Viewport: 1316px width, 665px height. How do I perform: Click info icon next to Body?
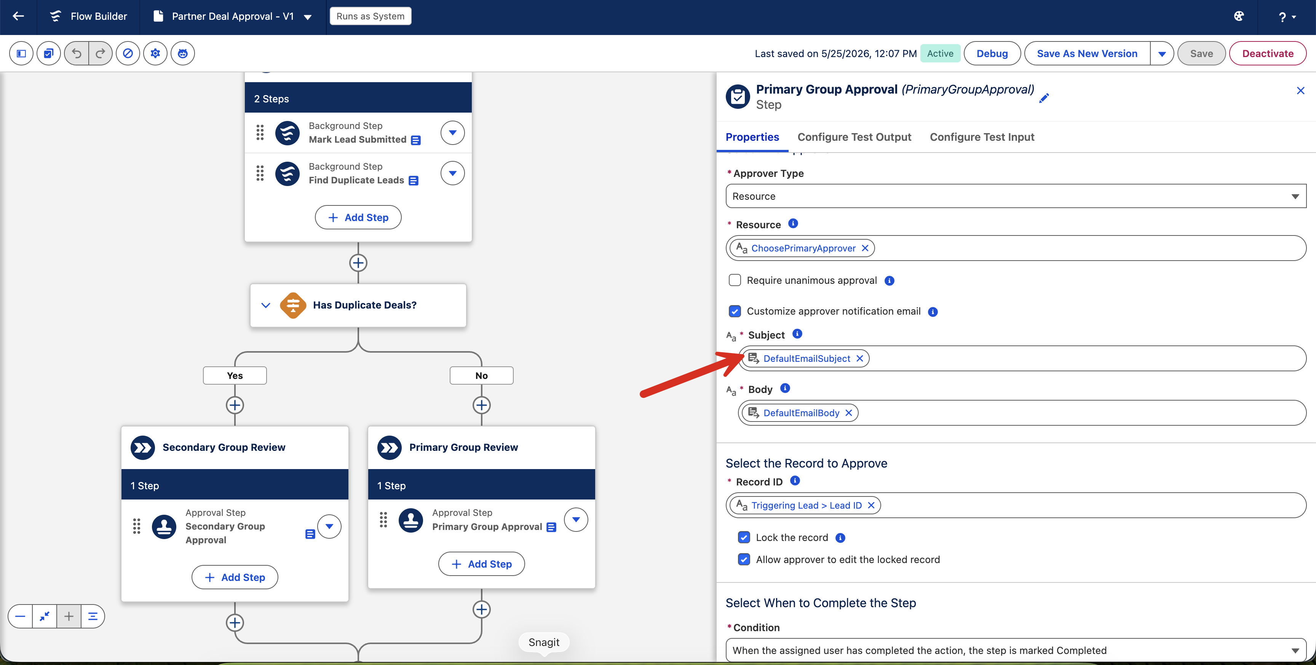coord(785,388)
